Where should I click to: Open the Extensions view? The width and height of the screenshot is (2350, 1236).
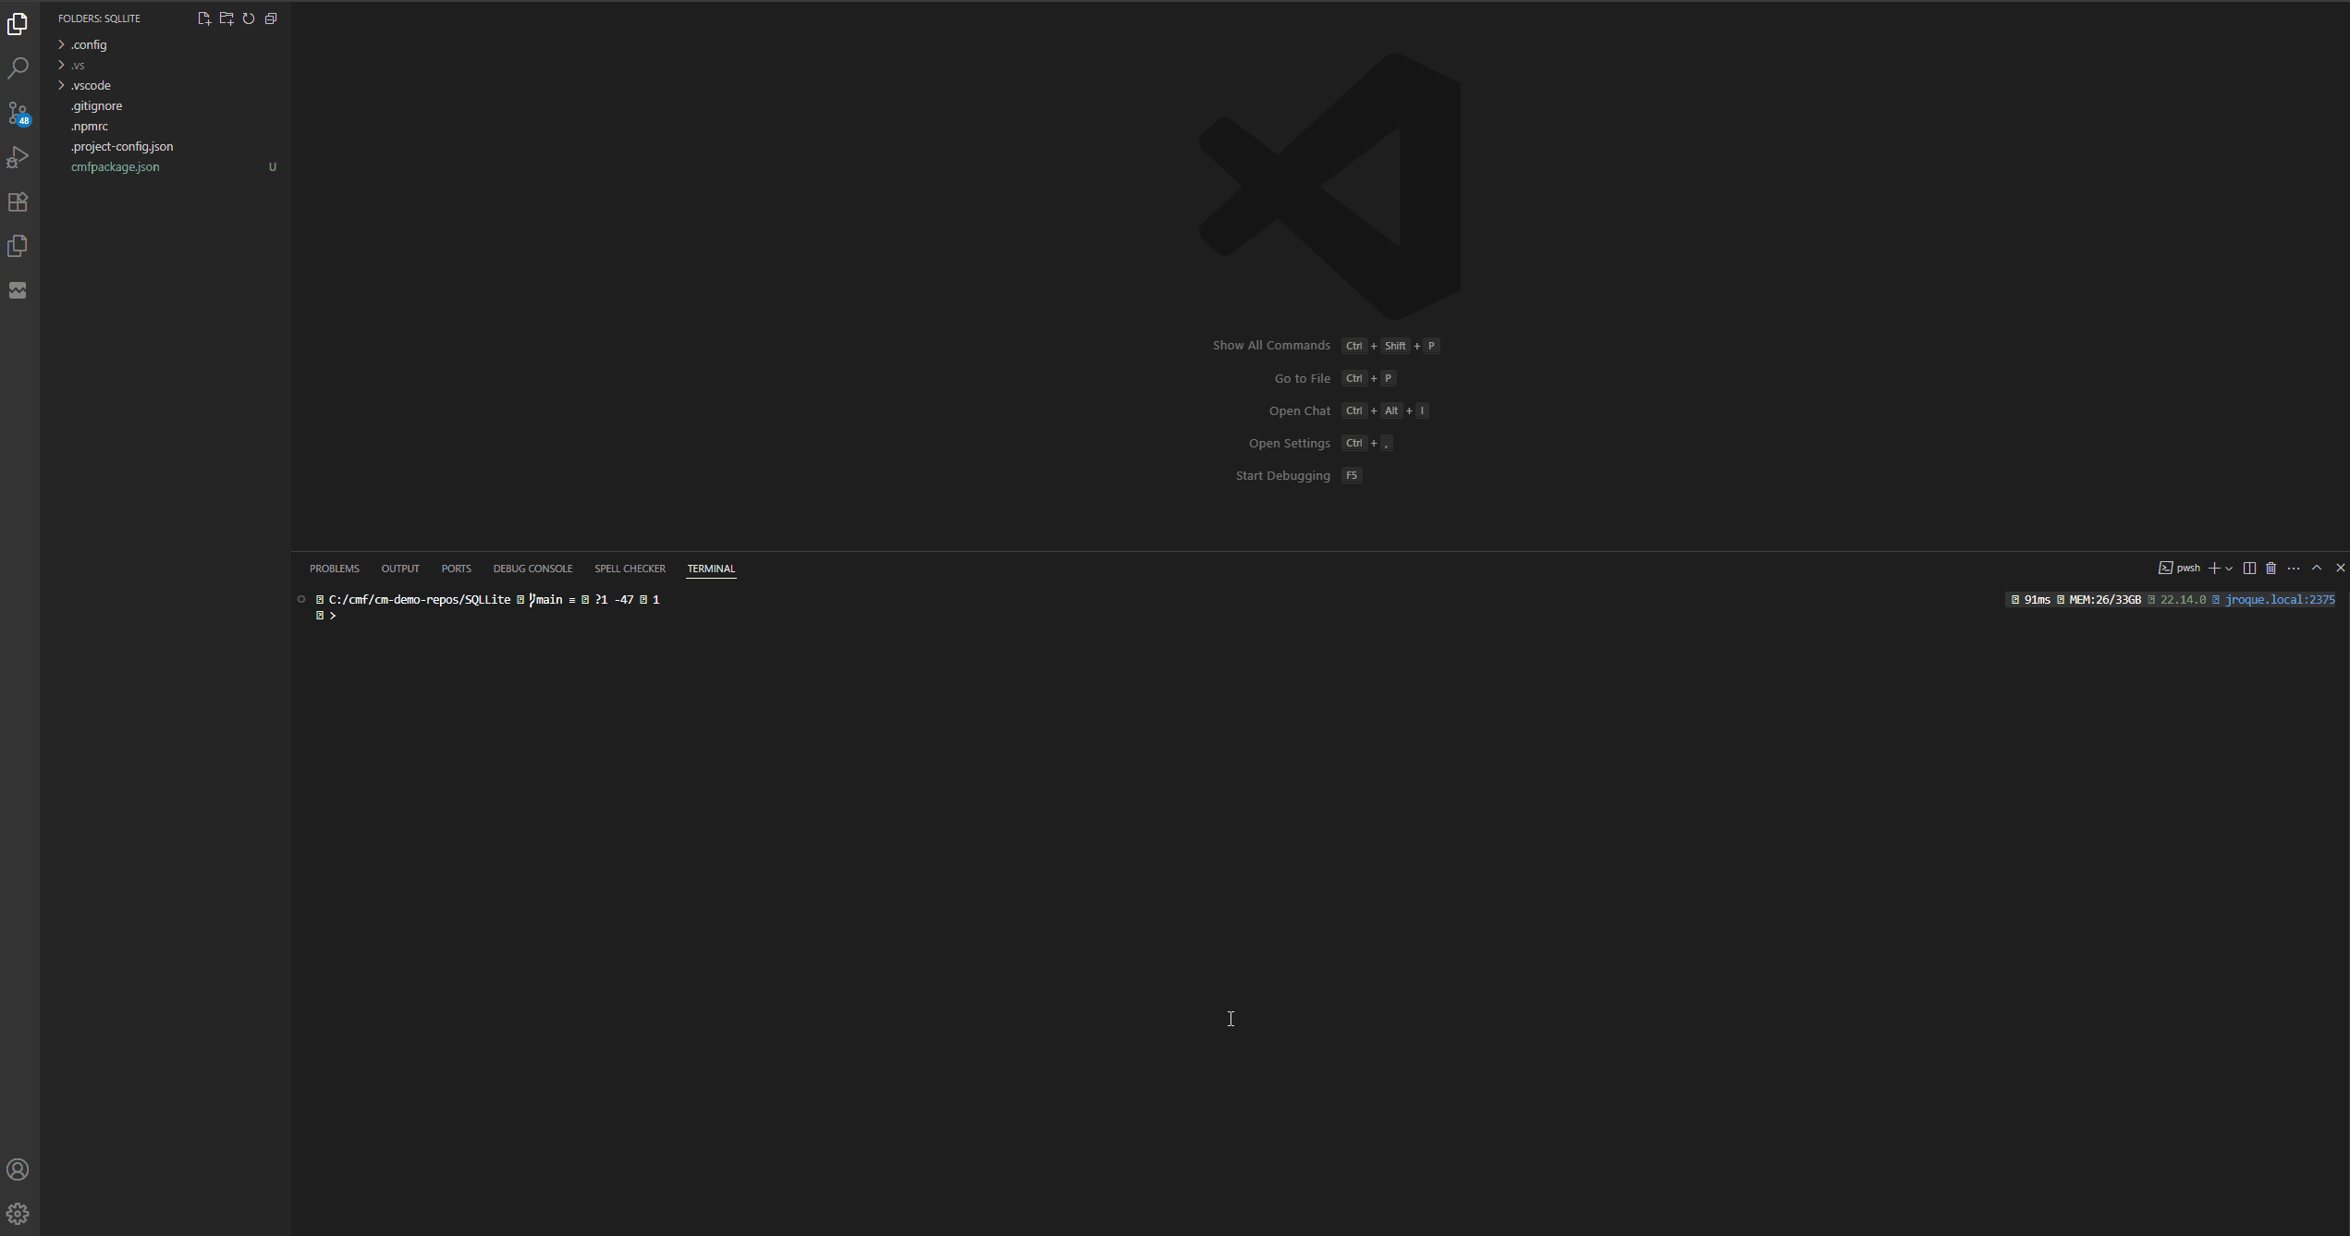18,202
